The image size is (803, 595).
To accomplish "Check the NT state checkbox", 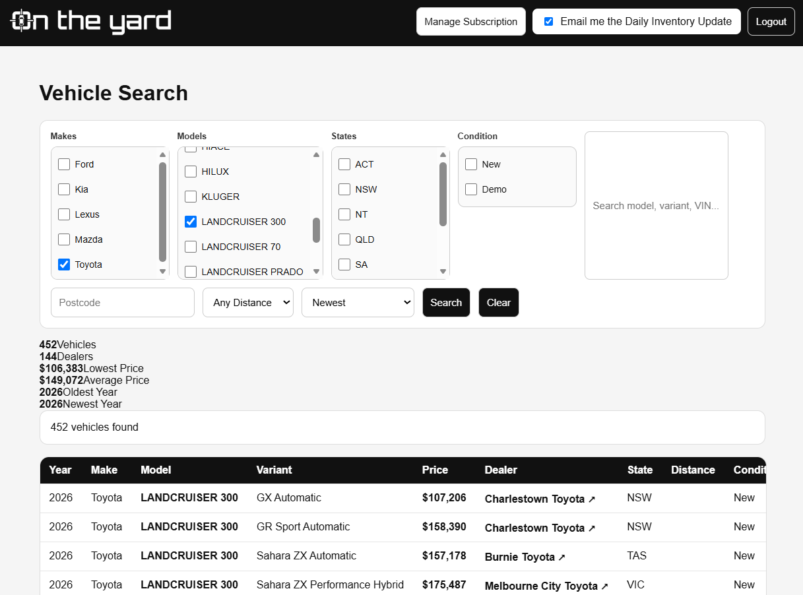I will tap(344, 214).
